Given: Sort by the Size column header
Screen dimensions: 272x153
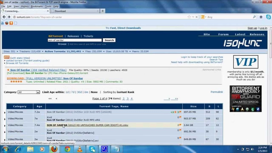Looking at the screenshot, I should [193, 106].
